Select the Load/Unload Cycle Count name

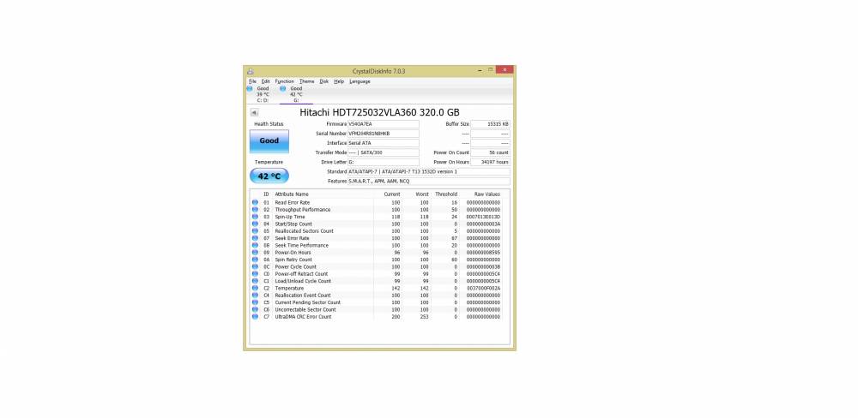303,281
